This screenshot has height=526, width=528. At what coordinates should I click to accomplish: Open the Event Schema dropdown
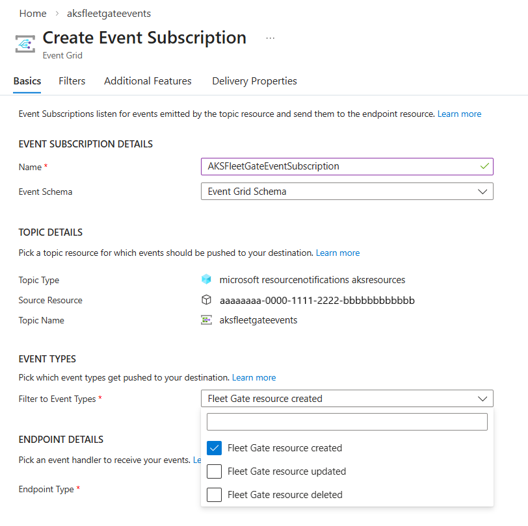[x=347, y=192]
